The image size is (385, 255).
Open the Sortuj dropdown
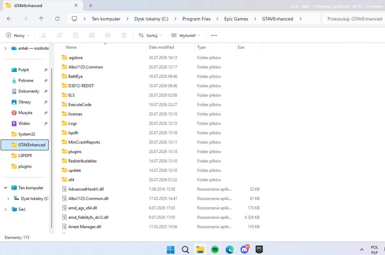(150, 35)
